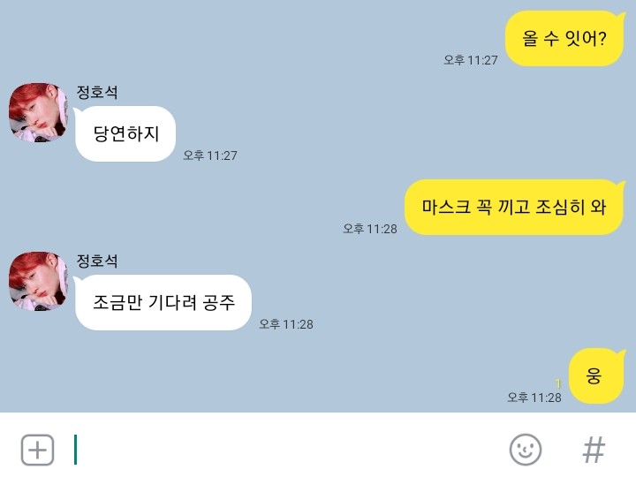Open the emoticon smiley picker
Viewport: 636px width, 485px height.
(x=526, y=450)
